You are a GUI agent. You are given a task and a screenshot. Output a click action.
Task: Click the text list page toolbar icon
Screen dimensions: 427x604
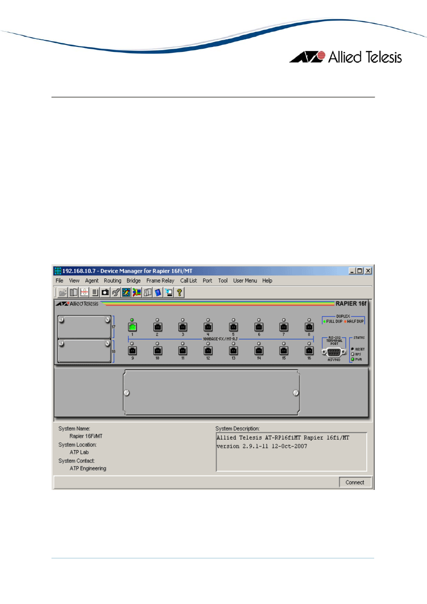(95, 293)
